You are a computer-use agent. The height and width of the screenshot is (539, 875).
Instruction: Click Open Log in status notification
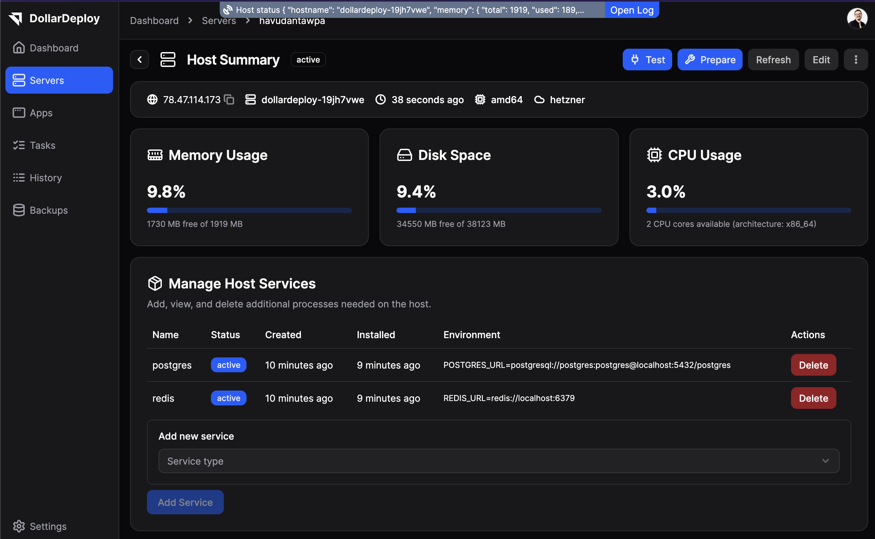click(632, 10)
